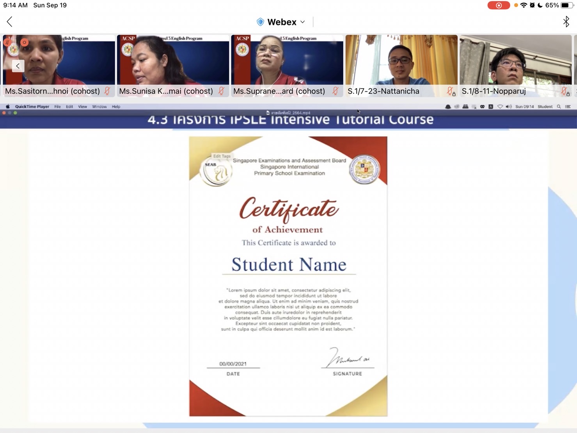Tap locked mic icon for Nopparuj
This screenshot has width=577, height=433.
[x=565, y=91]
